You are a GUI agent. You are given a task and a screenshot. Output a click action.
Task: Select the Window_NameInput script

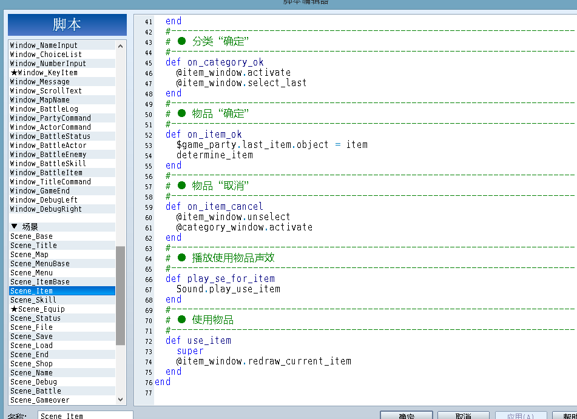coord(62,45)
